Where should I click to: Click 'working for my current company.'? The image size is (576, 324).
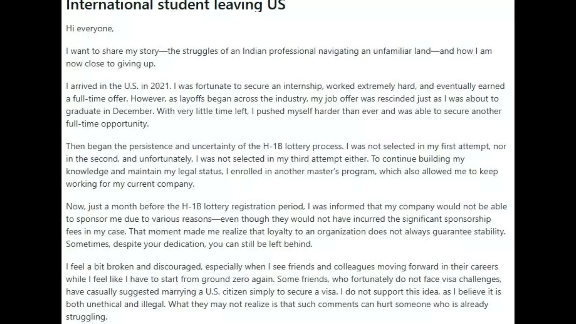coord(130,184)
